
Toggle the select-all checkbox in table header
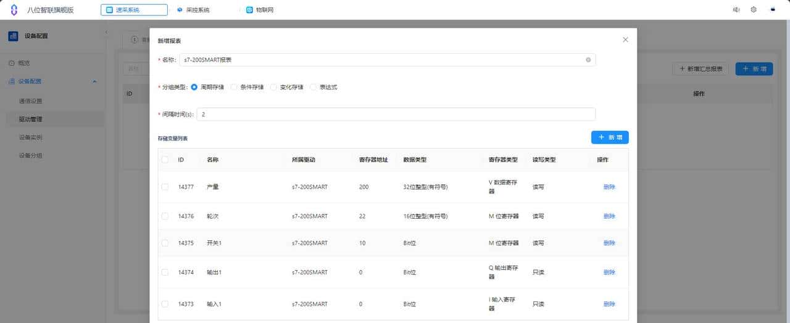click(x=165, y=160)
